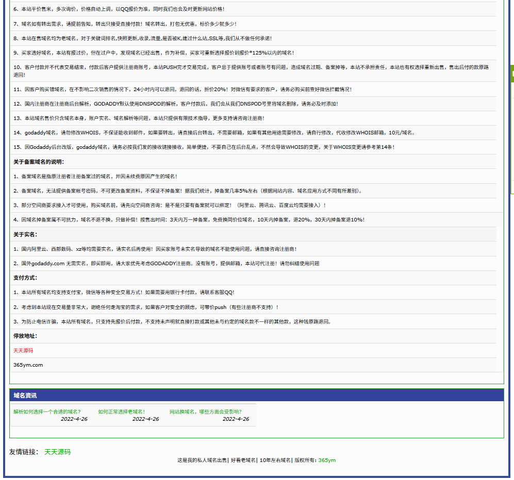Open article 网站换域名，哪些方面会受影响?

pyautogui.click(x=206, y=412)
